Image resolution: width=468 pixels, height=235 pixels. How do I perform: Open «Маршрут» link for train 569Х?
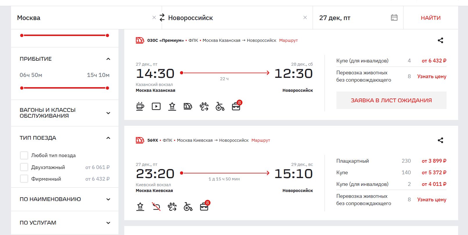(x=260, y=140)
